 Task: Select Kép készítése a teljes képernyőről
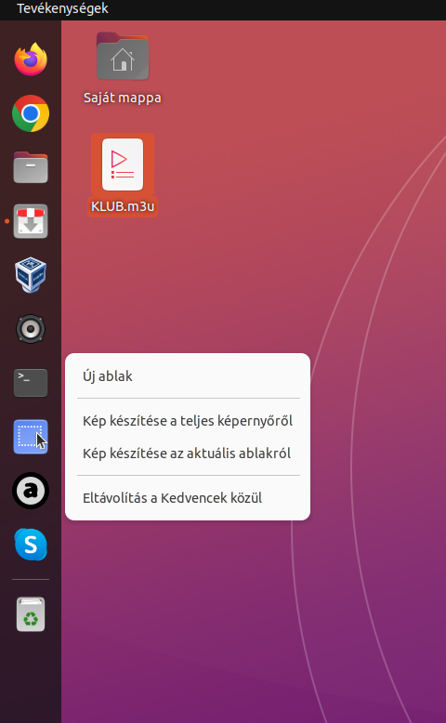pos(188,421)
